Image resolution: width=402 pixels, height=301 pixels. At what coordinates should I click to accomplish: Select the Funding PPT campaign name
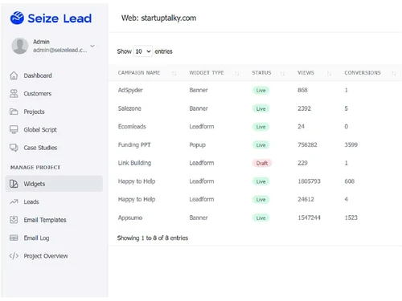[x=134, y=144]
